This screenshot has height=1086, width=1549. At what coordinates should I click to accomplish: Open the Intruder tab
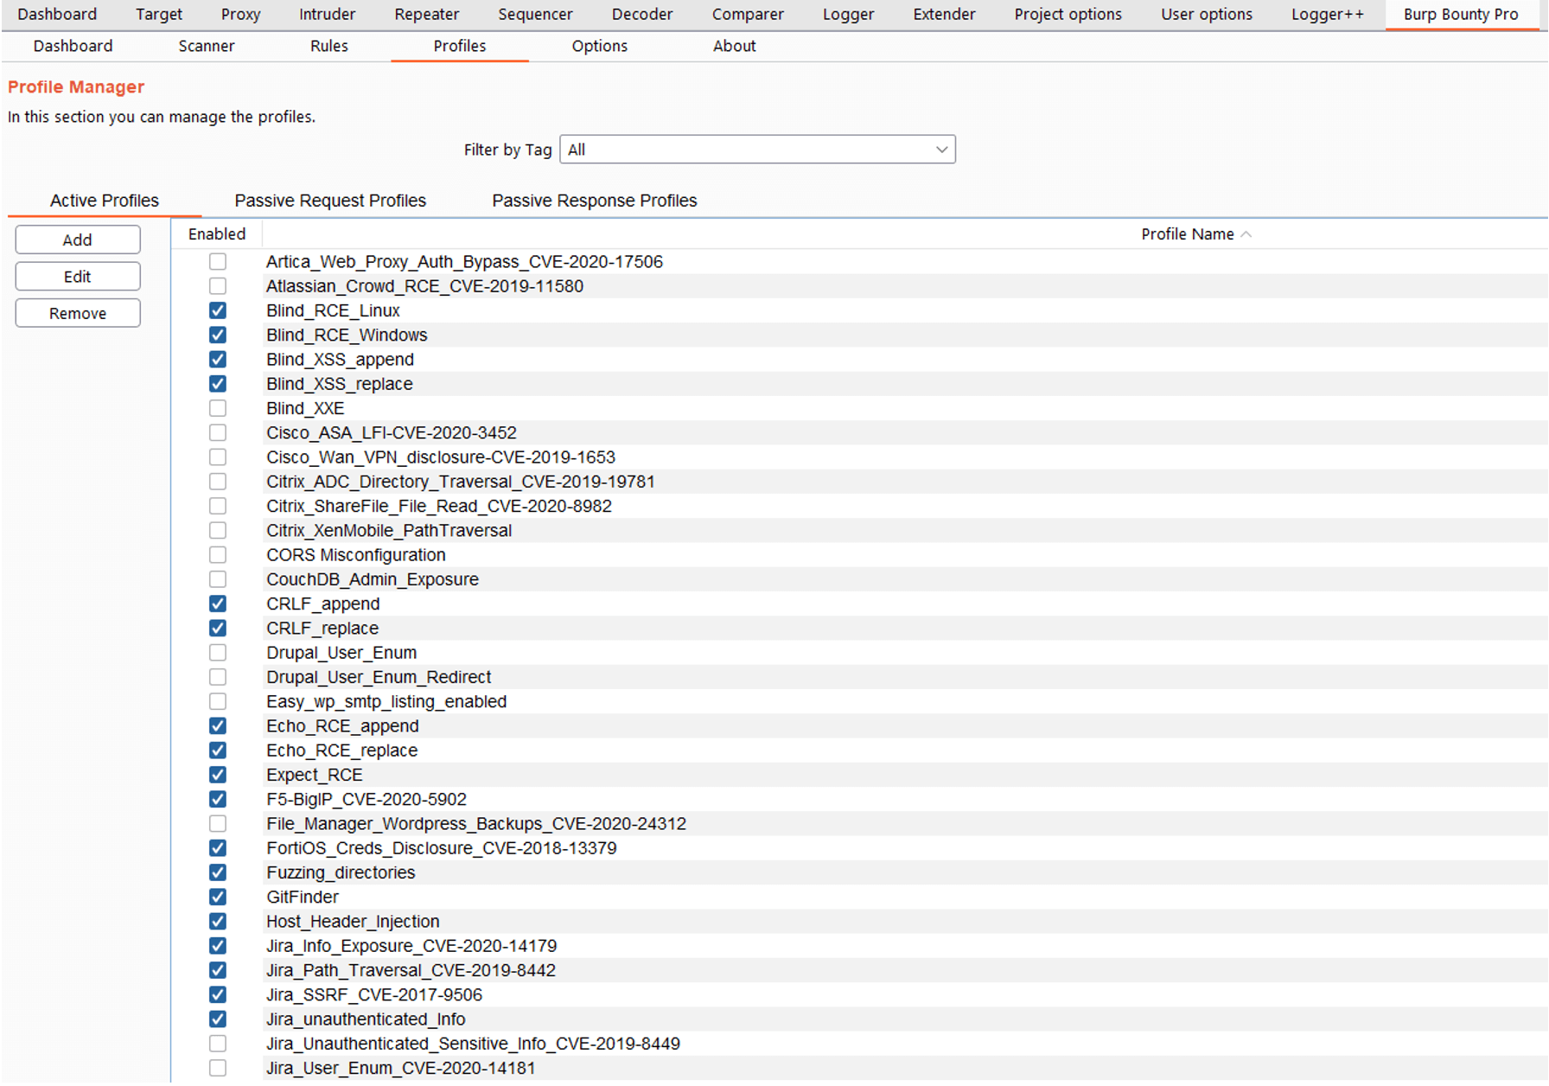pyautogui.click(x=326, y=14)
